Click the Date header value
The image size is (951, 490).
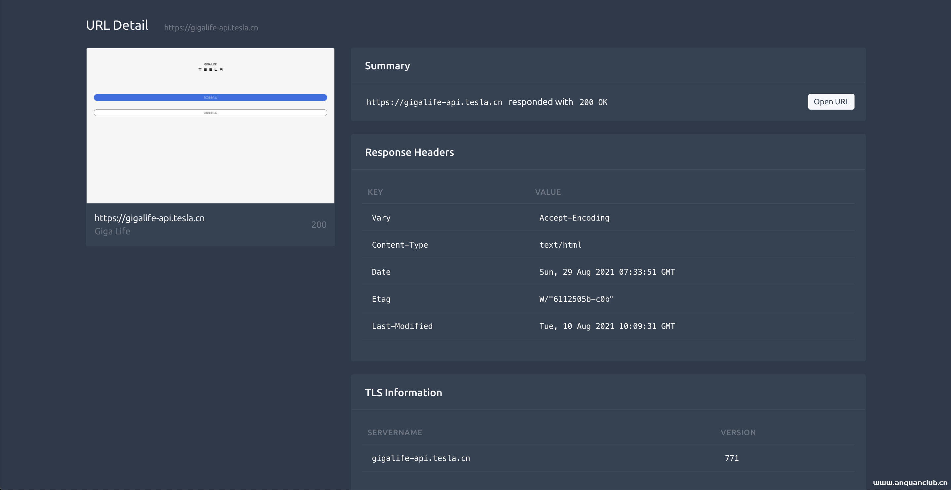(607, 272)
